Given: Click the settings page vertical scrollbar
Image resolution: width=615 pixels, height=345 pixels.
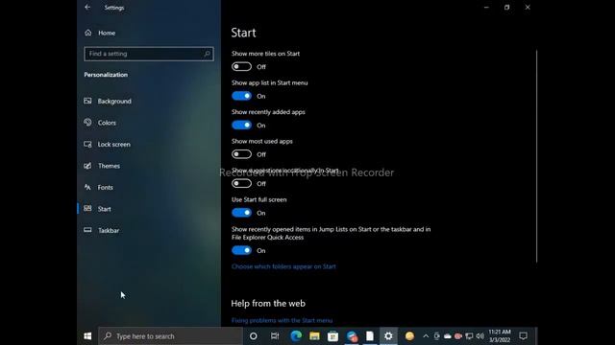Looking at the screenshot, I should click(x=536, y=156).
